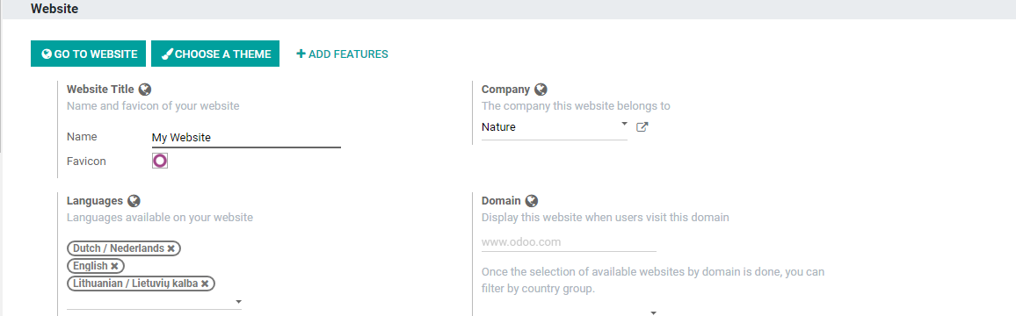Click the Domain field with www.odoo.com placeholder

(x=569, y=242)
